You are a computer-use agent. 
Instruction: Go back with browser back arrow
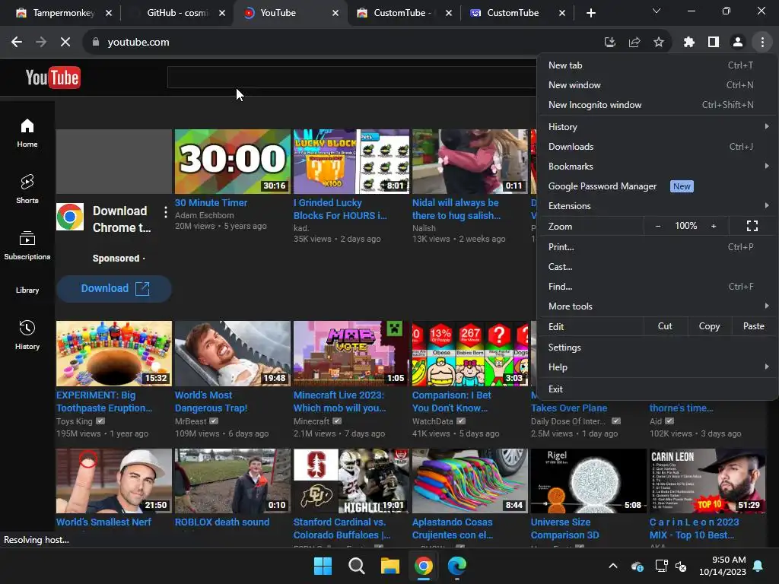17,43
